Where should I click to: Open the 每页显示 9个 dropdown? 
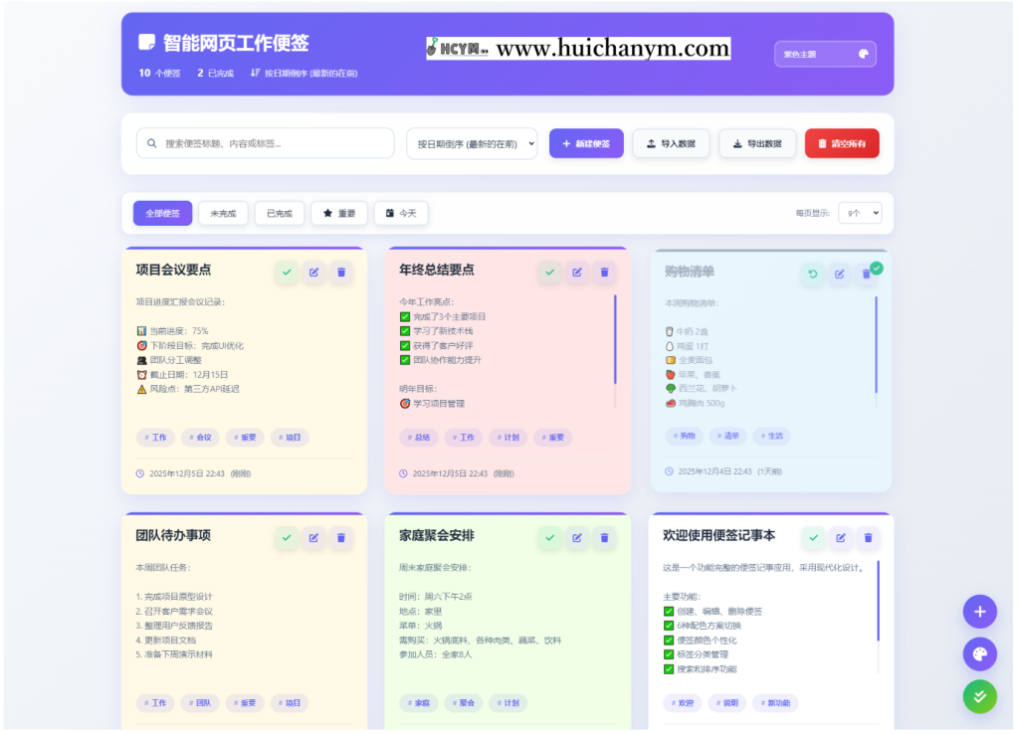pos(860,213)
